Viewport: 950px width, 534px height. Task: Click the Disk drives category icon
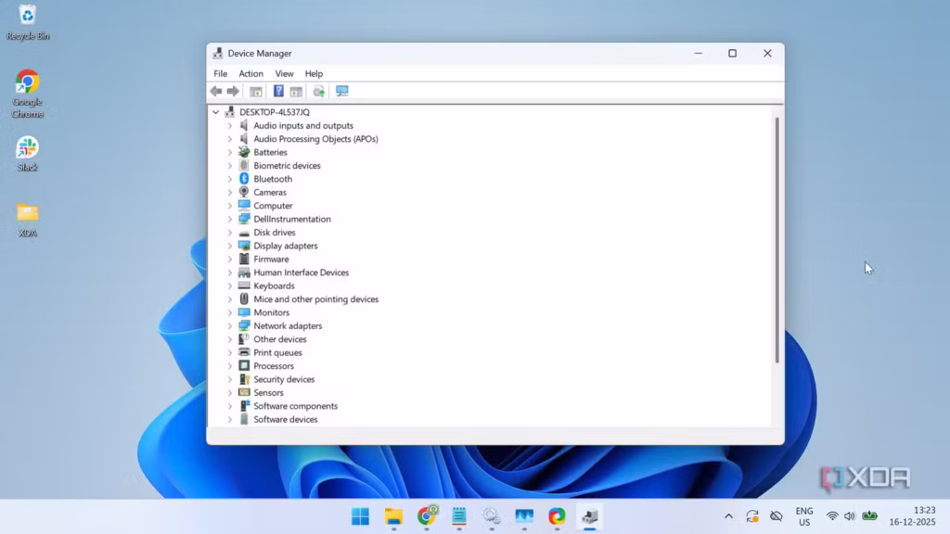tap(244, 233)
